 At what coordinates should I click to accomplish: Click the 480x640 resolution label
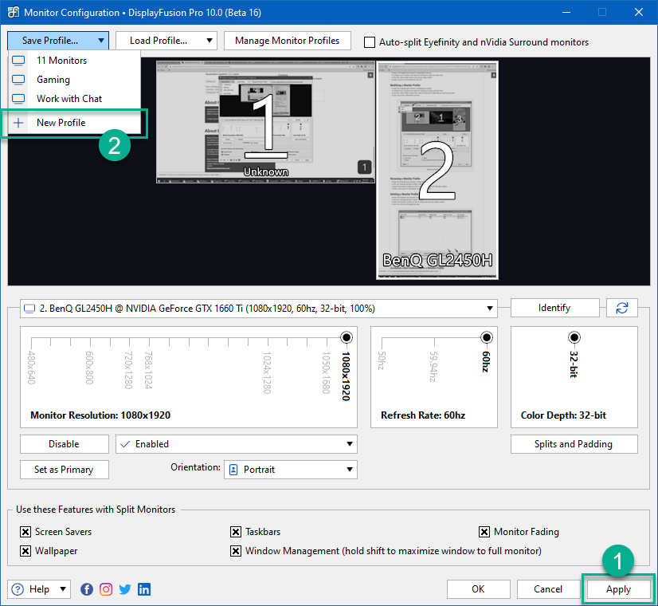click(32, 368)
